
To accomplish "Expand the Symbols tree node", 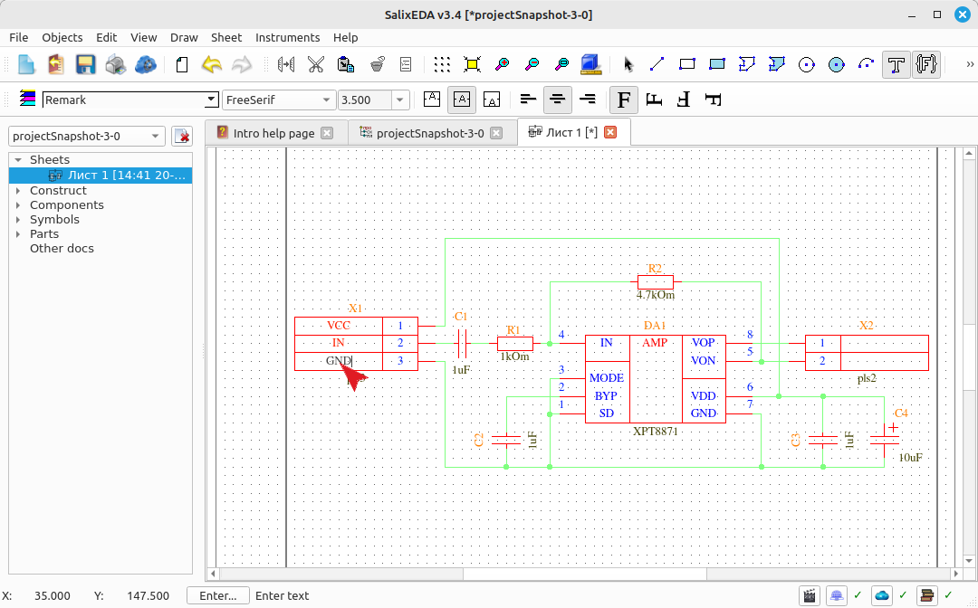I will click(18, 219).
